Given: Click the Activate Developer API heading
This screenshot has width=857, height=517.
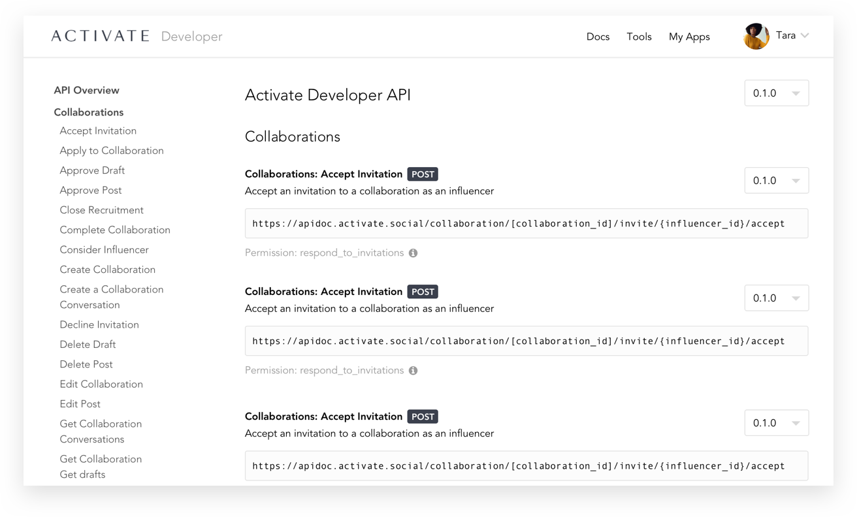Looking at the screenshot, I should click(x=328, y=95).
